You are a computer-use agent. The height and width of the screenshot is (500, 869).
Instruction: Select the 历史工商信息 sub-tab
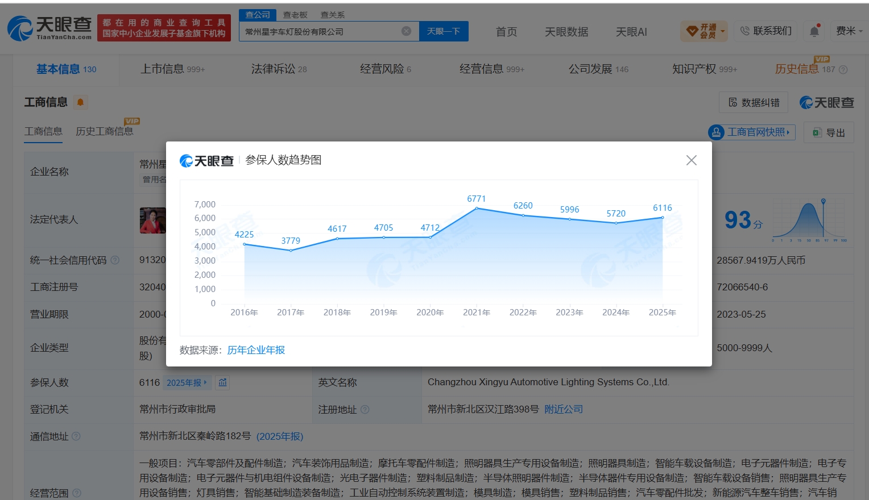pyautogui.click(x=104, y=131)
